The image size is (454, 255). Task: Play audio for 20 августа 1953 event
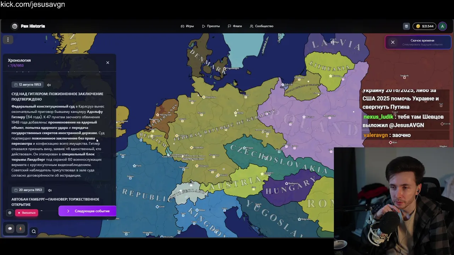click(50, 190)
